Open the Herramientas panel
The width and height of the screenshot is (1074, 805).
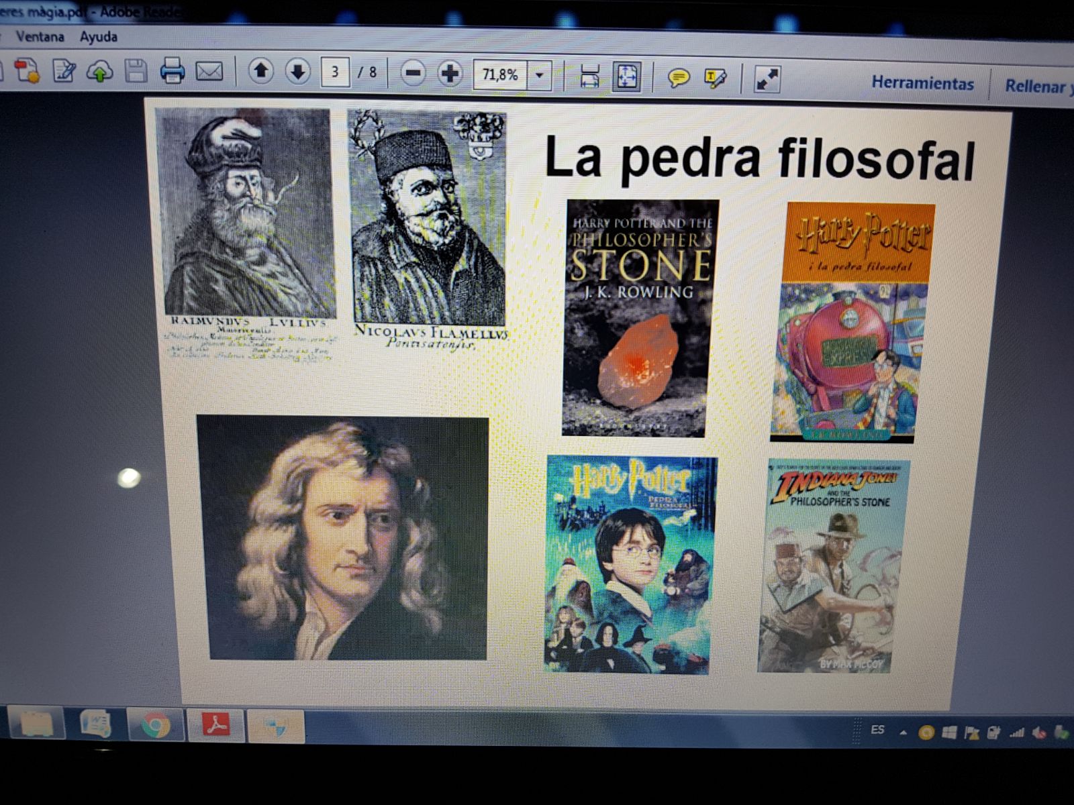point(922,83)
